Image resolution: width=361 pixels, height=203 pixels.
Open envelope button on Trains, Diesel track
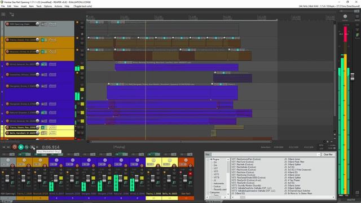[x=52, y=40]
